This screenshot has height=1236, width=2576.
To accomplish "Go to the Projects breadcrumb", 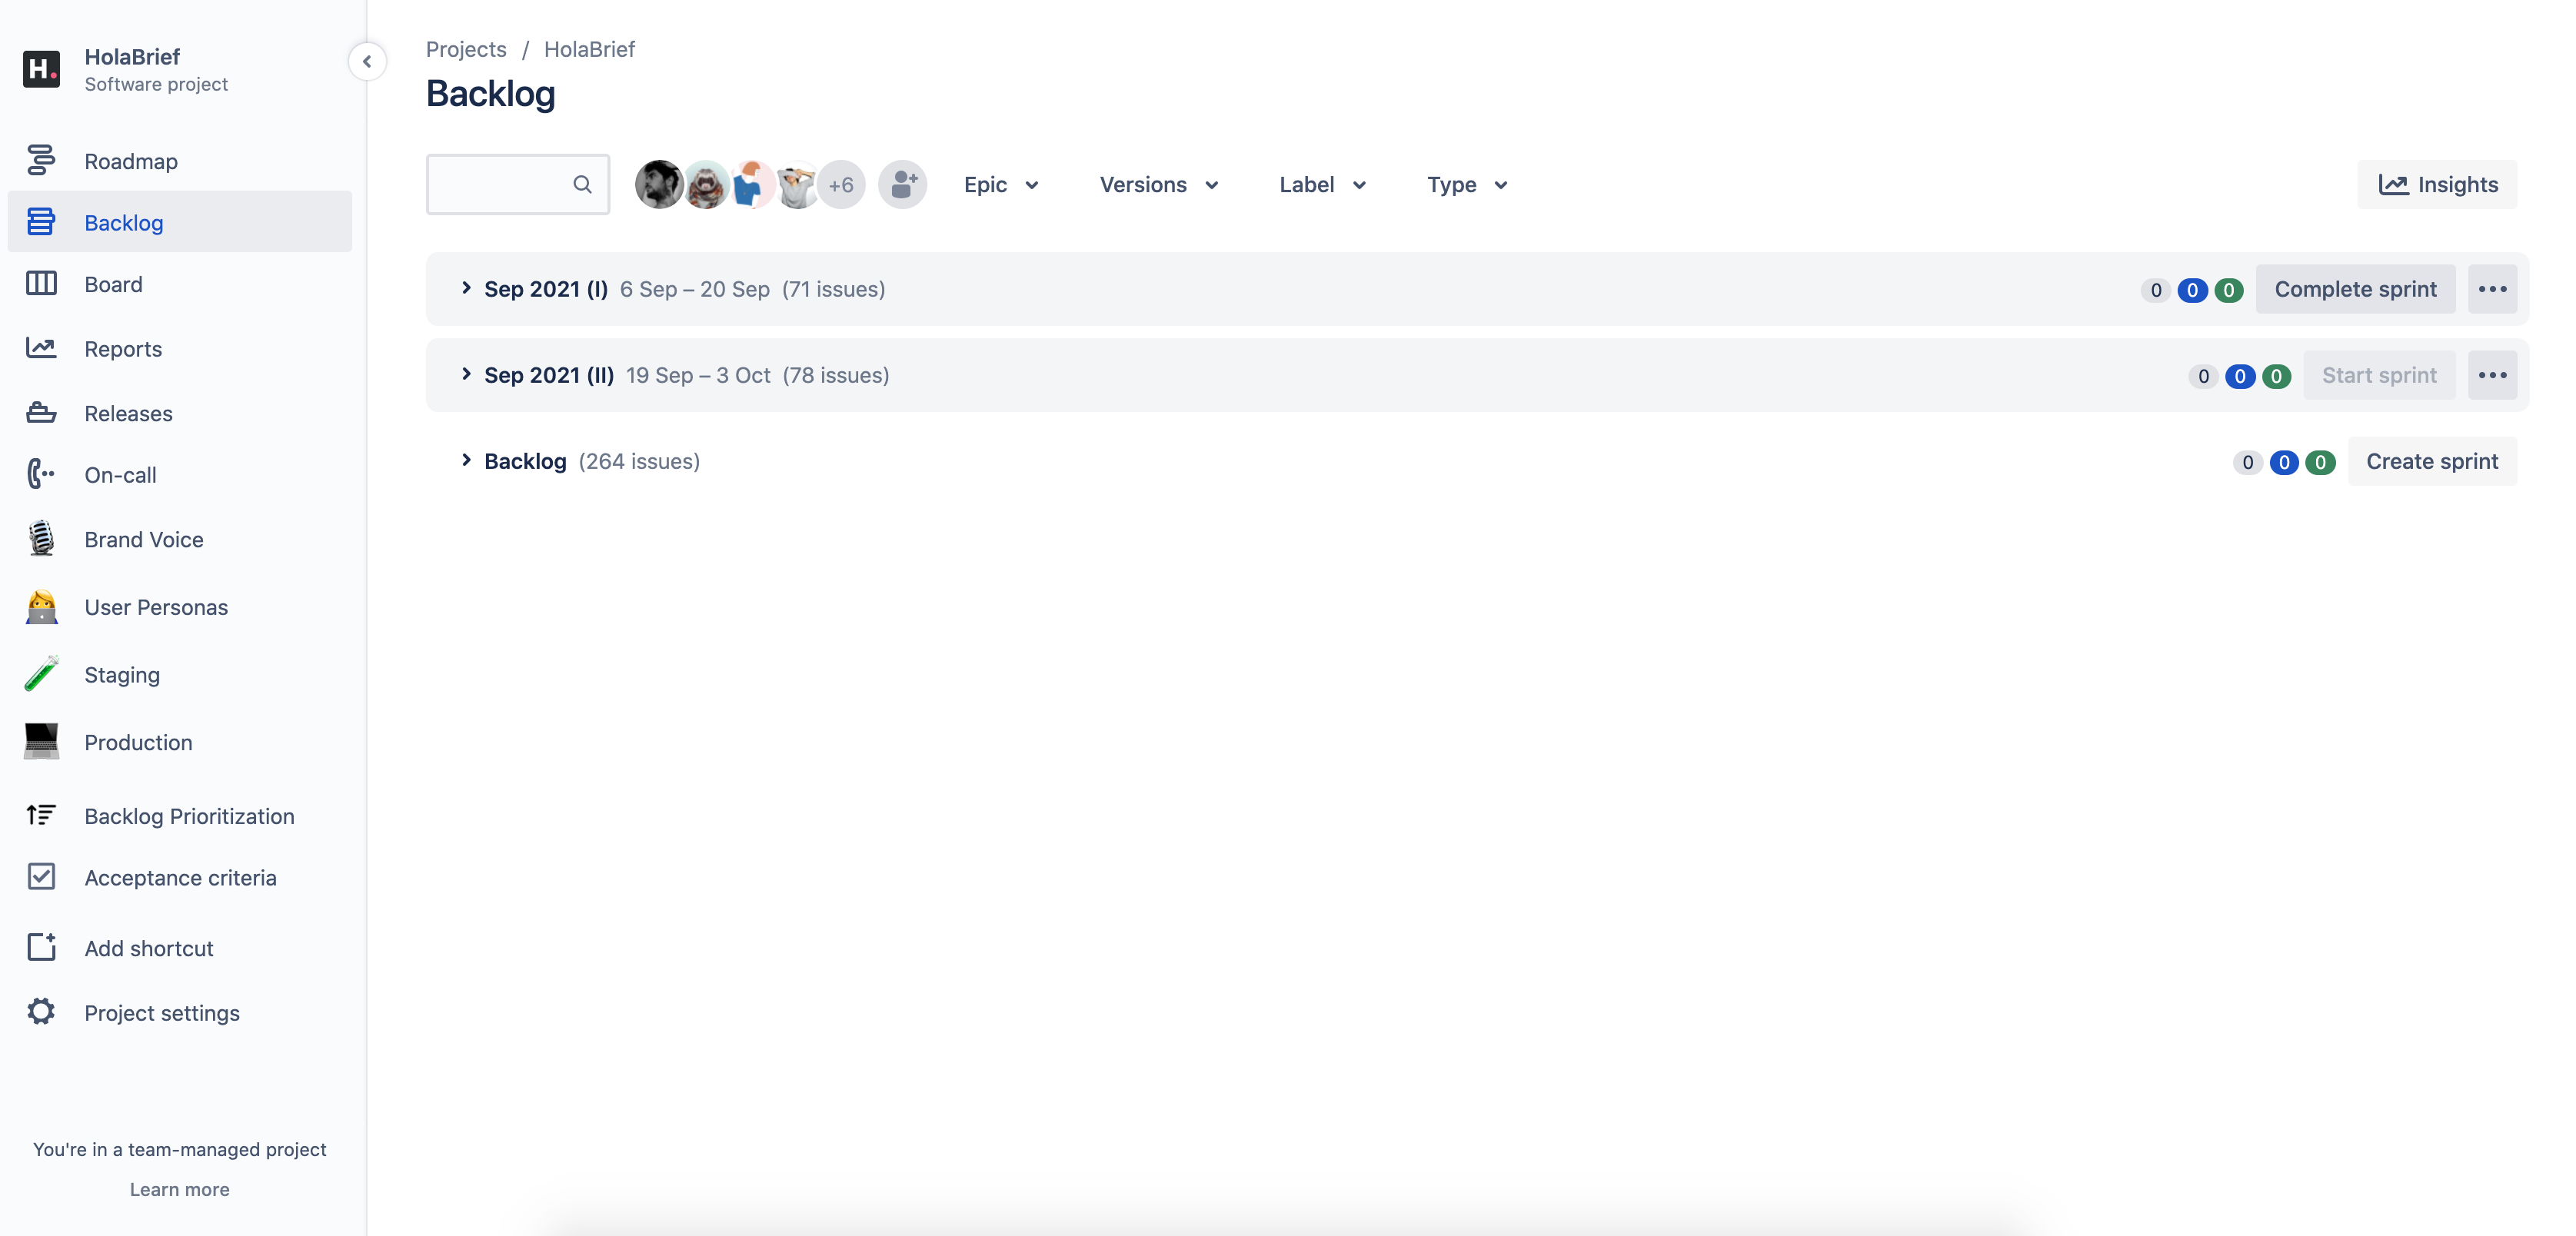I will click(466, 49).
